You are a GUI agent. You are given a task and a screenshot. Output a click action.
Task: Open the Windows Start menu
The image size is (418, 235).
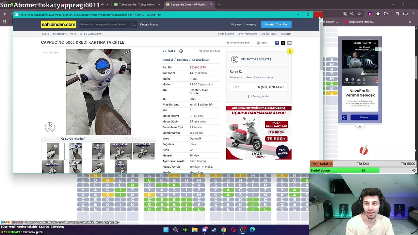pos(166,230)
